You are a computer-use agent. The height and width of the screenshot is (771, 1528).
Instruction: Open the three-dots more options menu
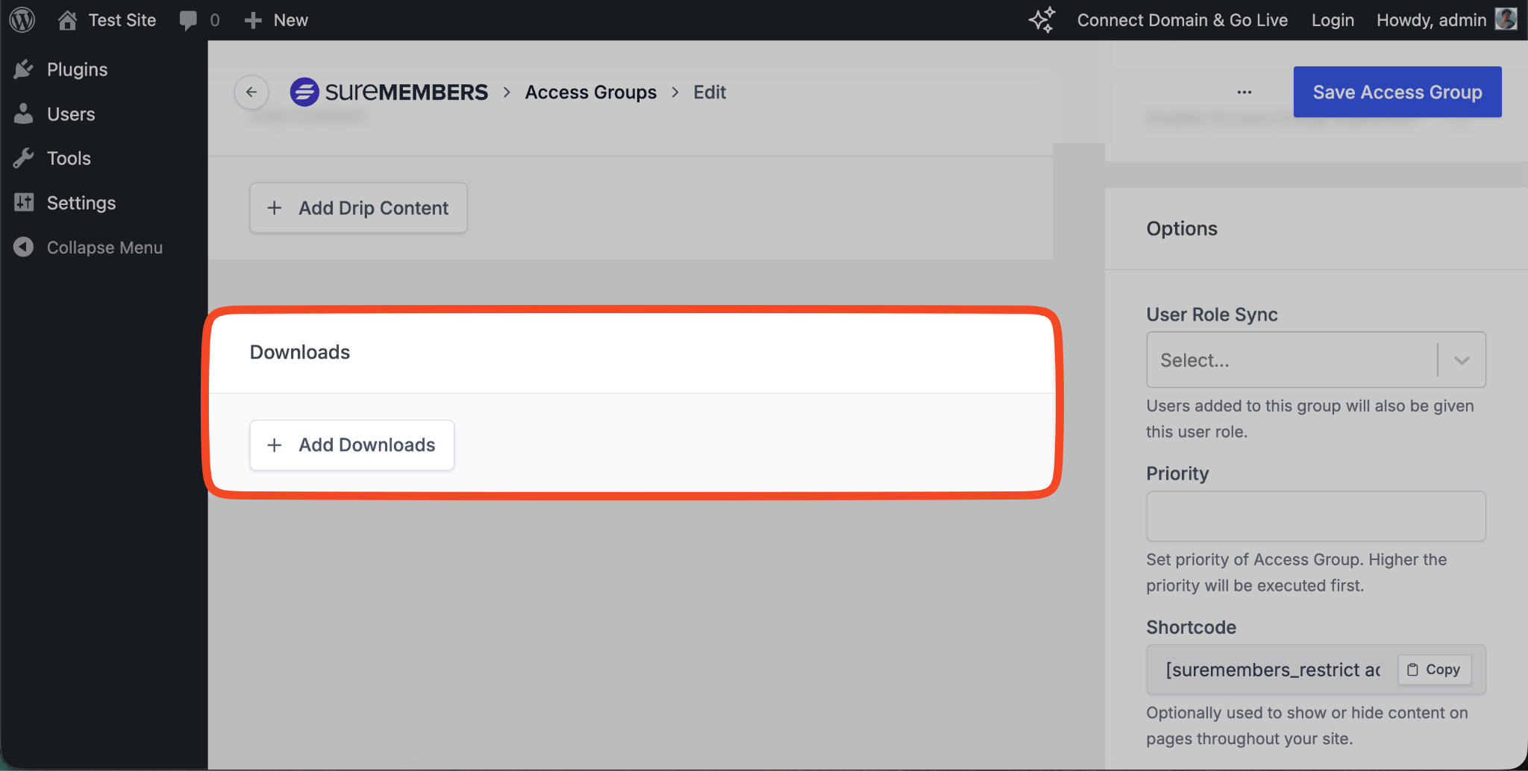(x=1244, y=92)
